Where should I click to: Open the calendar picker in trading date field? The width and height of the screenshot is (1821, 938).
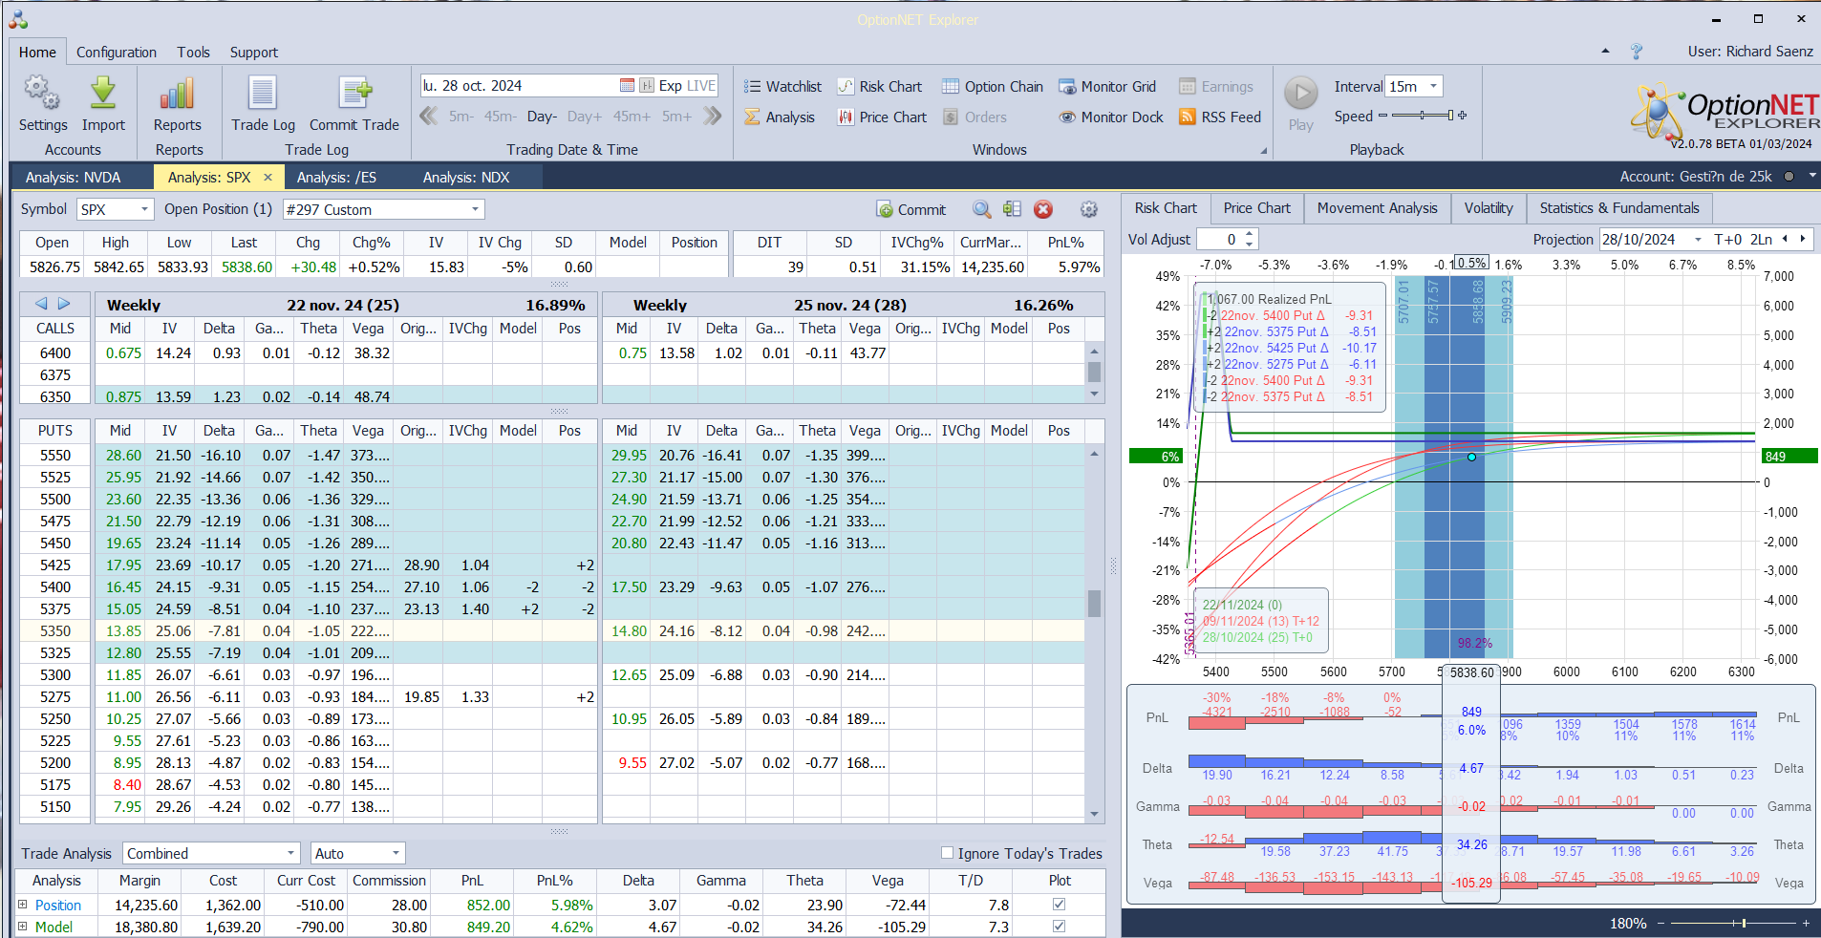pyautogui.click(x=627, y=86)
